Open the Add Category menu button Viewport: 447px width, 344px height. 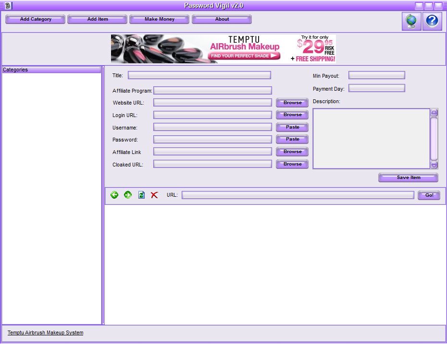pyautogui.click(x=36, y=19)
